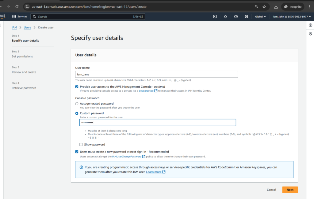This screenshot has width=314, height=199.
Task: Uncheck Users must create new password option
Action: [x=77, y=152]
